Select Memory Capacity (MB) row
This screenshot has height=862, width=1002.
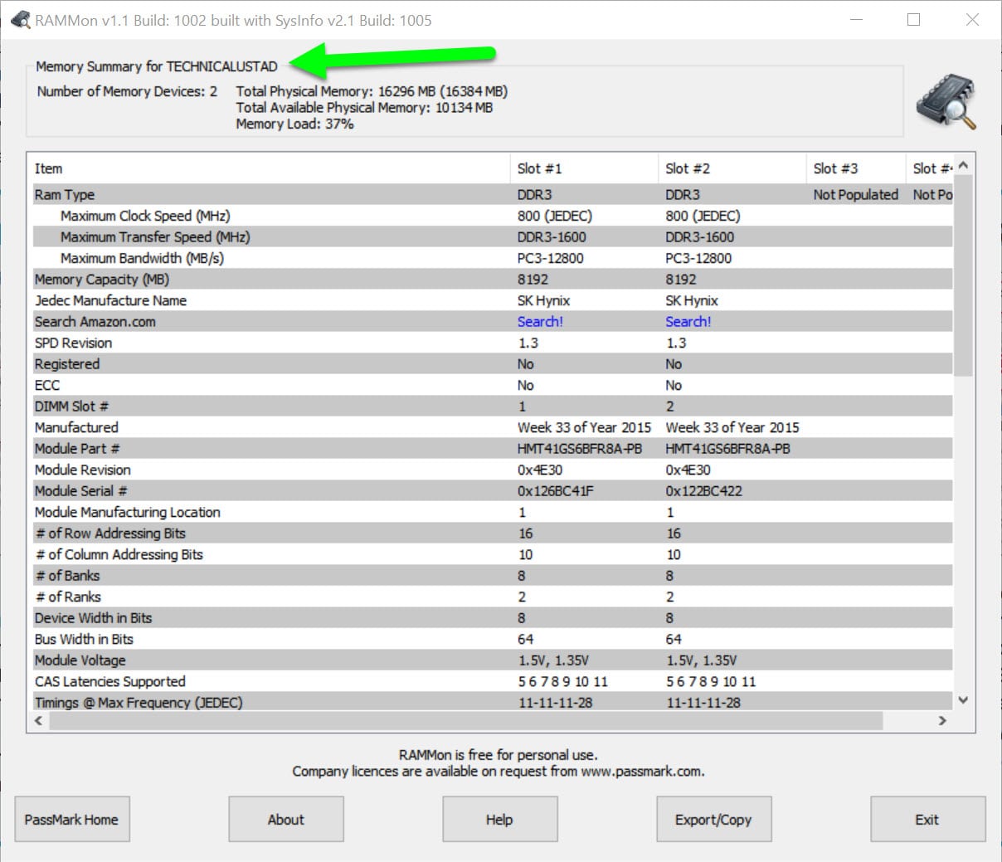[491, 280]
